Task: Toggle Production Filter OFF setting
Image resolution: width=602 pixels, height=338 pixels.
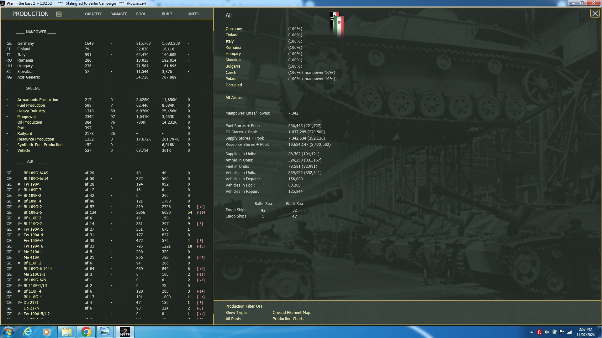Action: pos(244,306)
